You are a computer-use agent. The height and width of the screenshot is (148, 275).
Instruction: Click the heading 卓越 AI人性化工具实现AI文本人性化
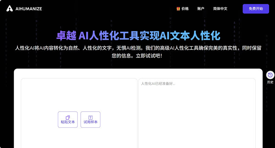pyautogui.click(x=138, y=36)
